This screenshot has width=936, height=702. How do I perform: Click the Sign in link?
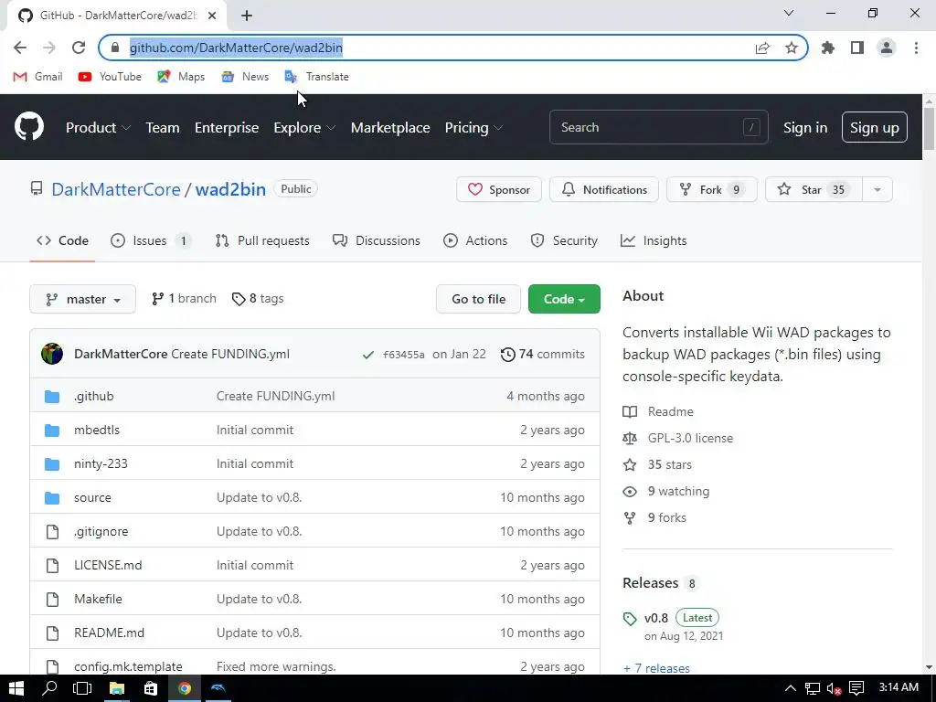coord(805,128)
